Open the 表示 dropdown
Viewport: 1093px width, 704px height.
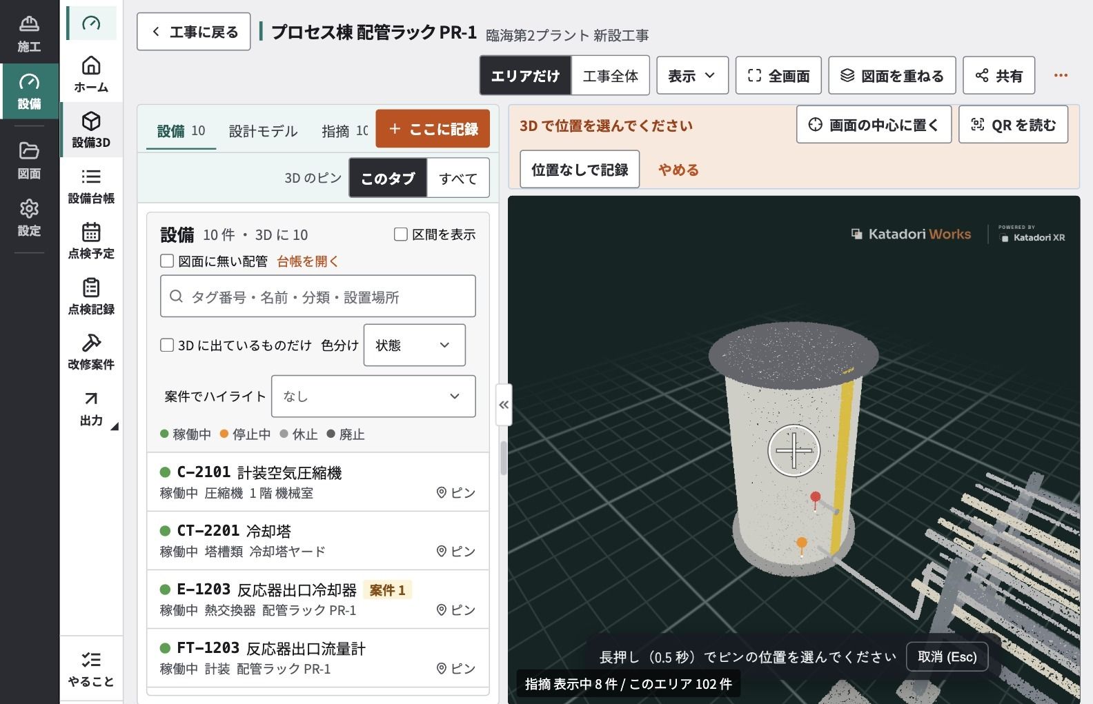click(x=692, y=75)
